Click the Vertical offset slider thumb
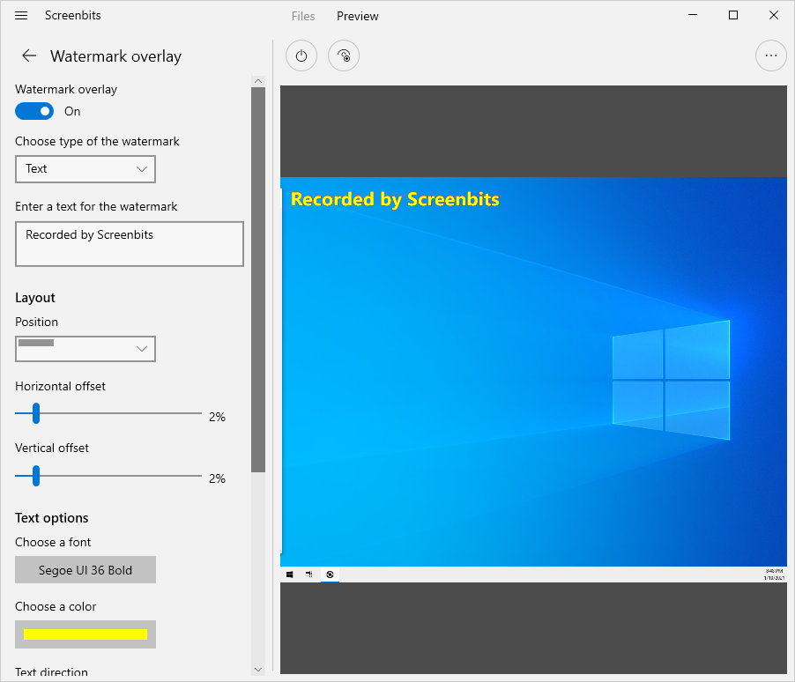 pos(36,476)
